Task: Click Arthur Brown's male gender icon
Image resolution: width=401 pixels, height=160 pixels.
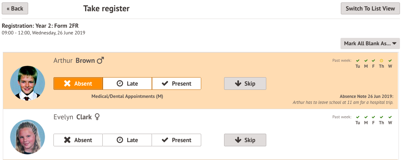Action: coord(101,61)
